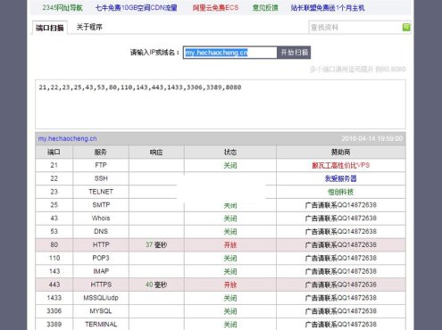Click the 开放 status in HTTPS row
This screenshot has height=330, width=442.
[x=230, y=285]
